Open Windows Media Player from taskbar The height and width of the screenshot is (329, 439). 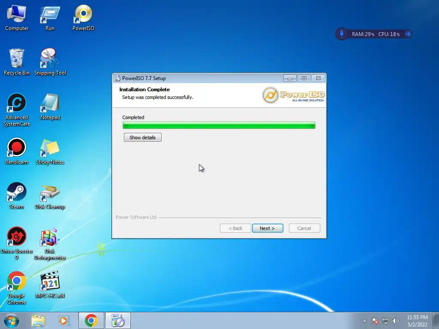coord(64,320)
